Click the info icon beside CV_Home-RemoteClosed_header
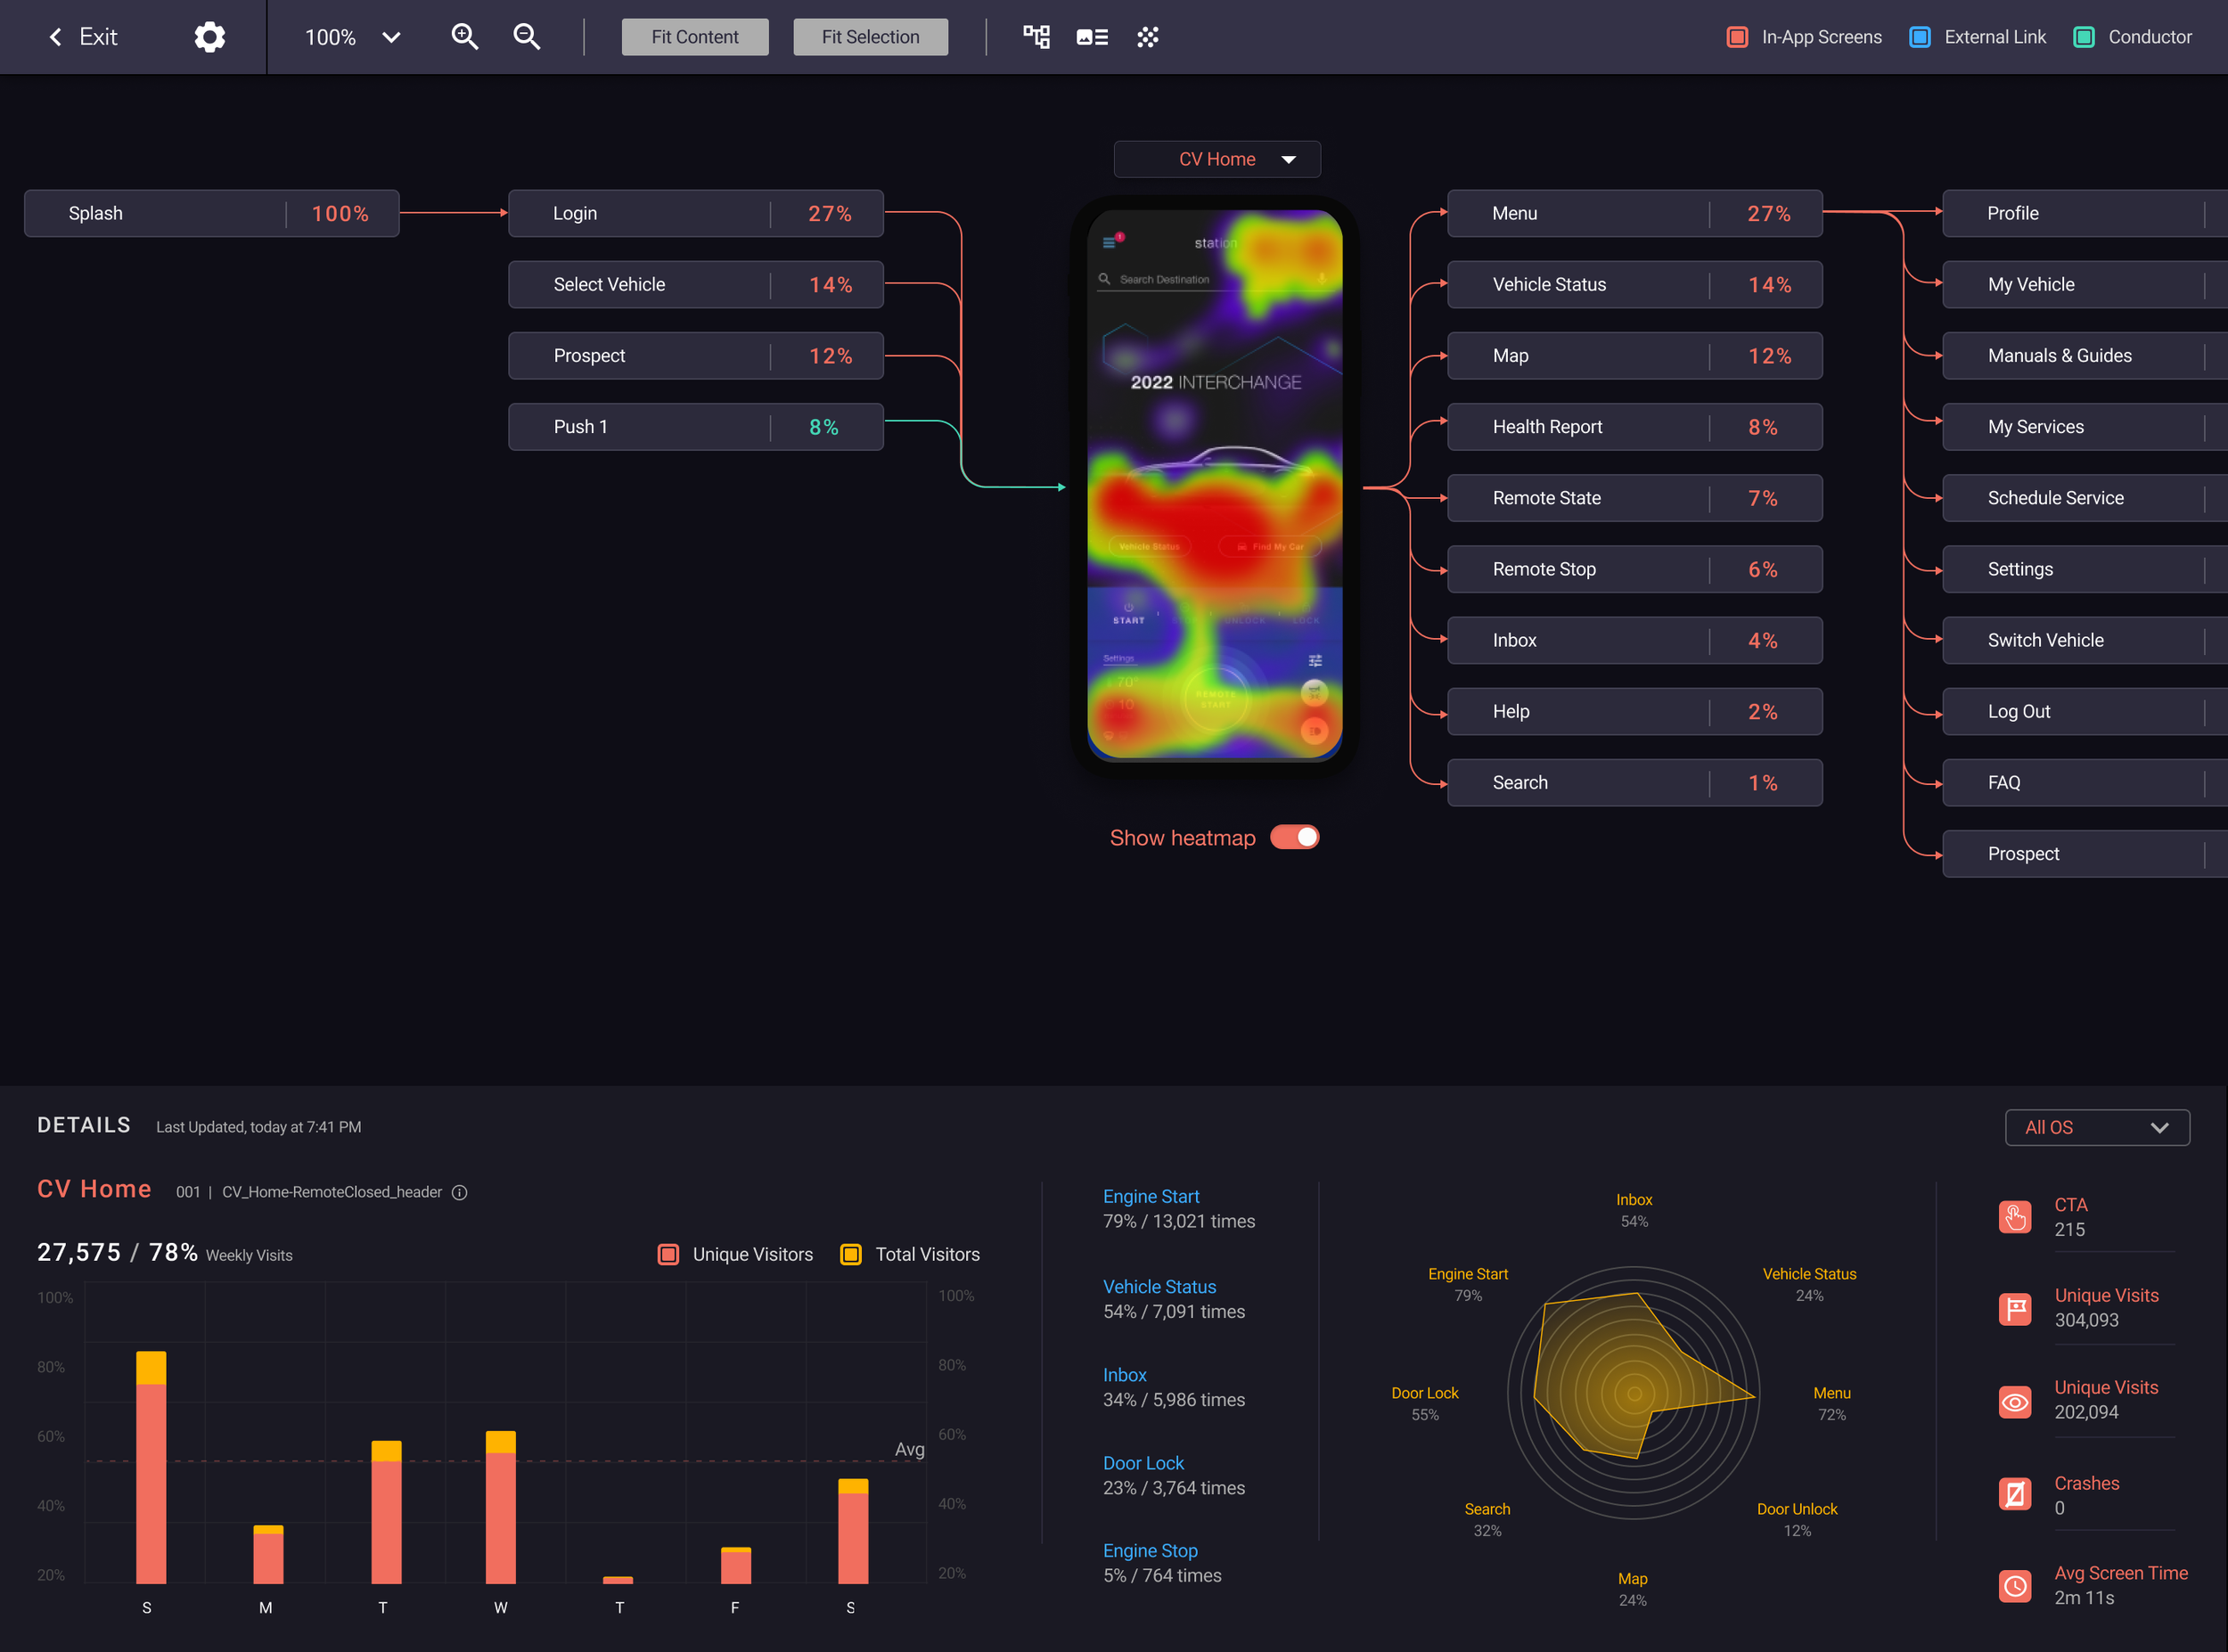Screen dimensions: 2228x1652 [x=459, y=1192]
